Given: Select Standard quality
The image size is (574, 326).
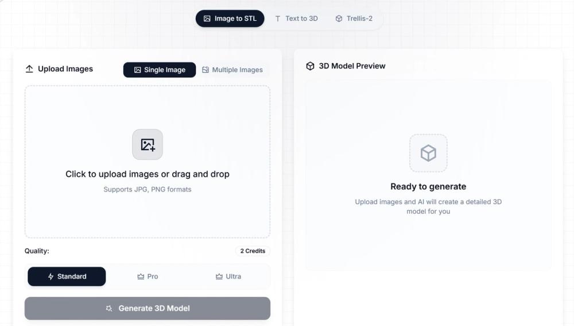Looking at the screenshot, I should pyautogui.click(x=67, y=277).
